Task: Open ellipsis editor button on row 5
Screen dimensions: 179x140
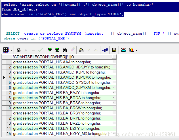Action: (x=114, y=82)
